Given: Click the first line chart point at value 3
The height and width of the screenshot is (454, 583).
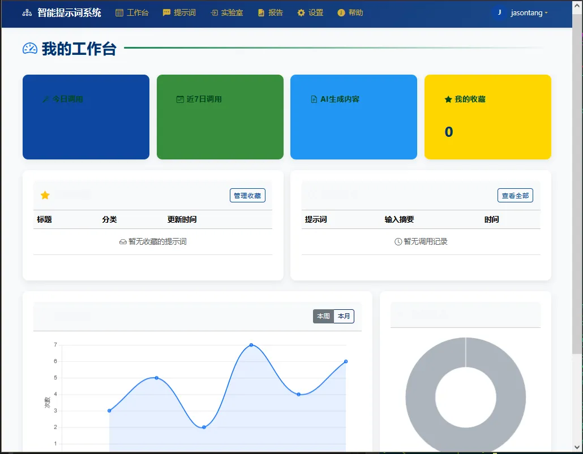Looking at the screenshot, I should tap(109, 411).
